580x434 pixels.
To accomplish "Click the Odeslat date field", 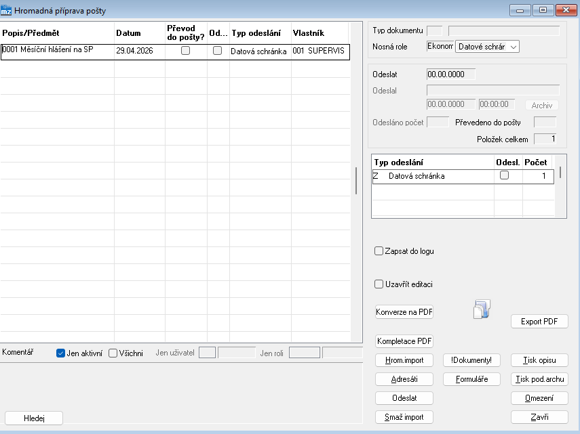I will click(451, 74).
